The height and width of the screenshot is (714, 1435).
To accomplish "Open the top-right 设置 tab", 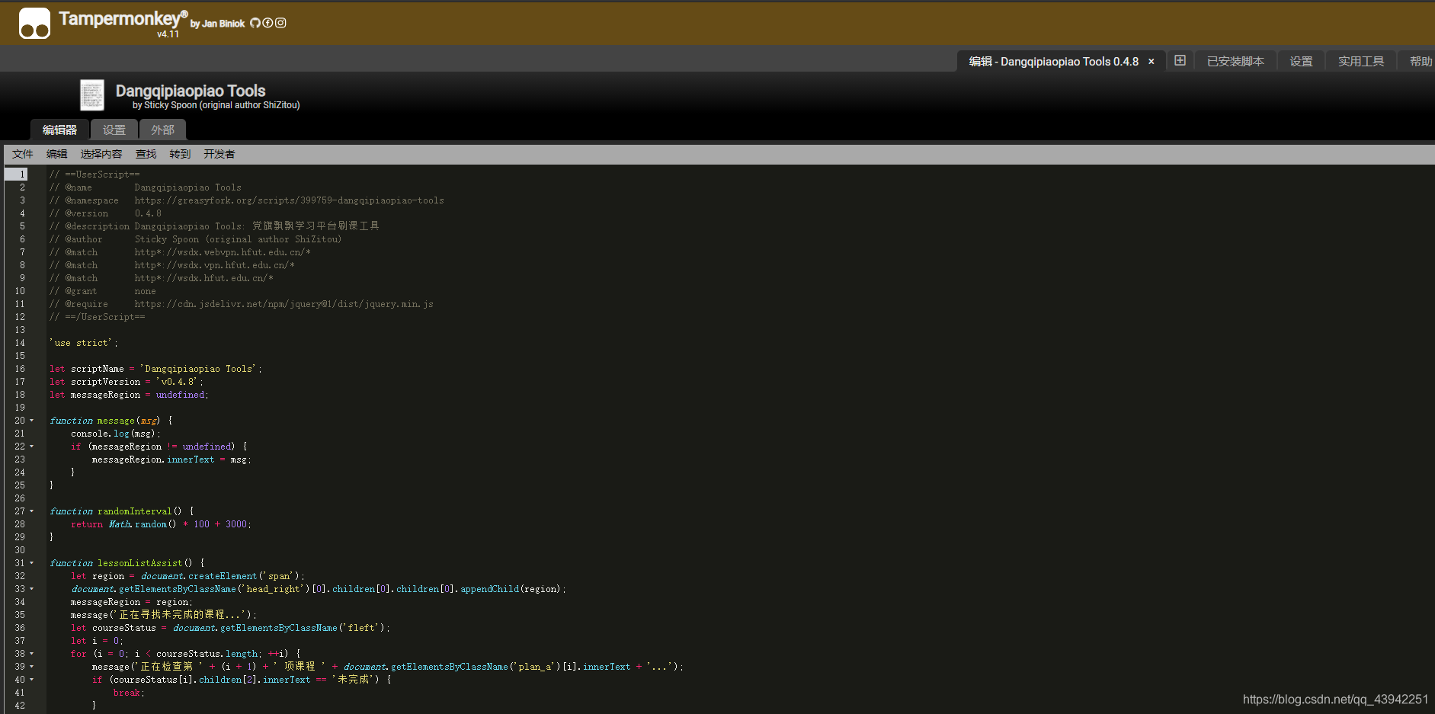I will [1301, 62].
